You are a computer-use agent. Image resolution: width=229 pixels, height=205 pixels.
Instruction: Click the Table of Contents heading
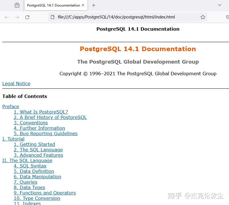pos(25,96)
